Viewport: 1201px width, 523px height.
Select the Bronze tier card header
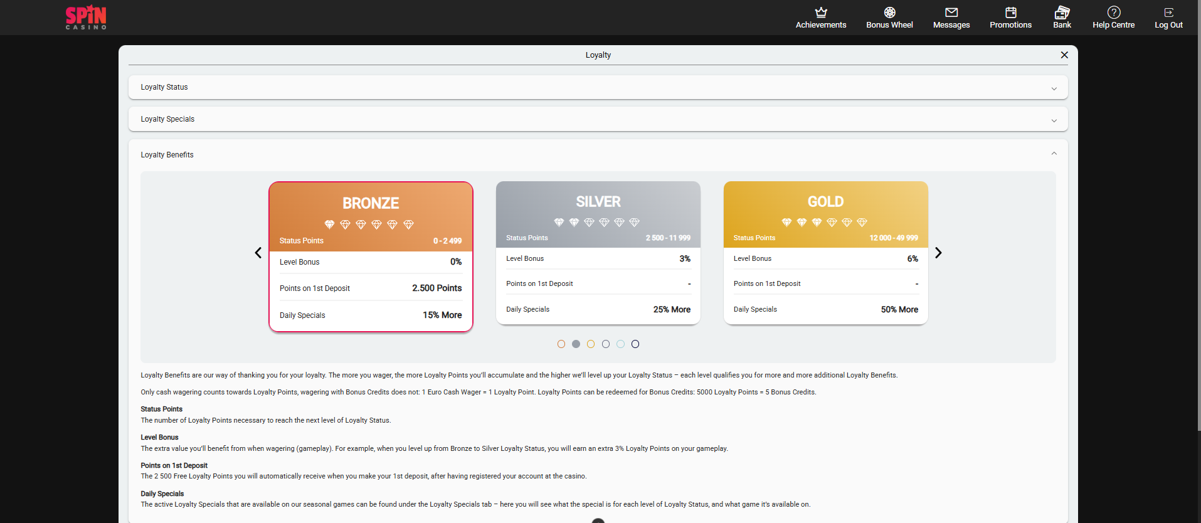[x=371, y=217]
